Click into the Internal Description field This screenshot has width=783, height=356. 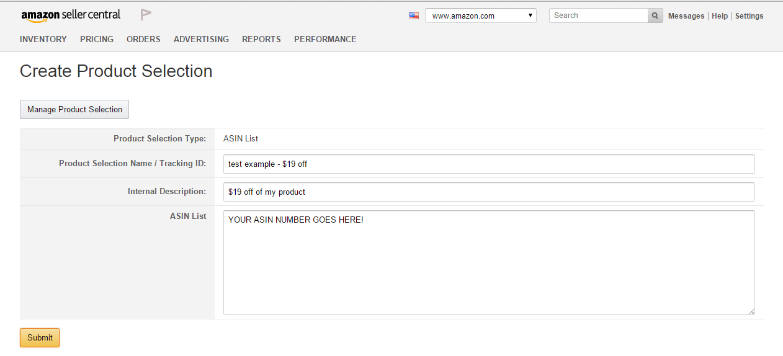pos(489,192)
